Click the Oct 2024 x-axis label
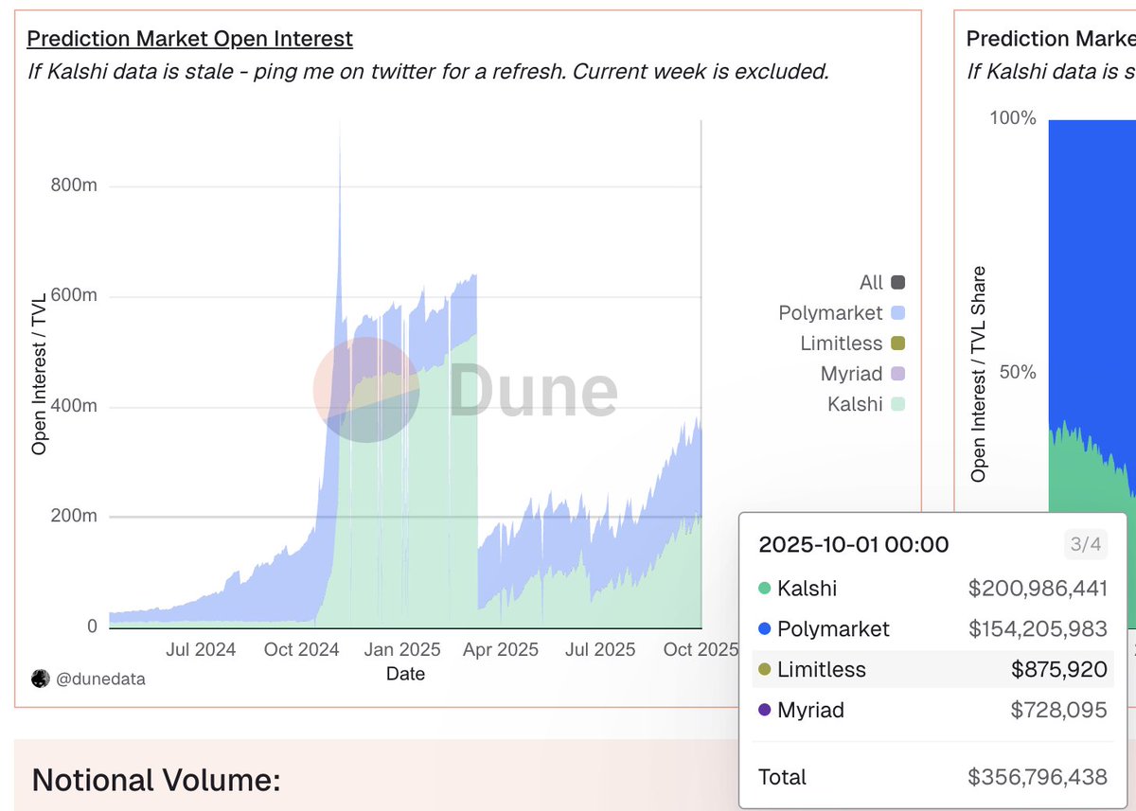 [x=302, y=649]
